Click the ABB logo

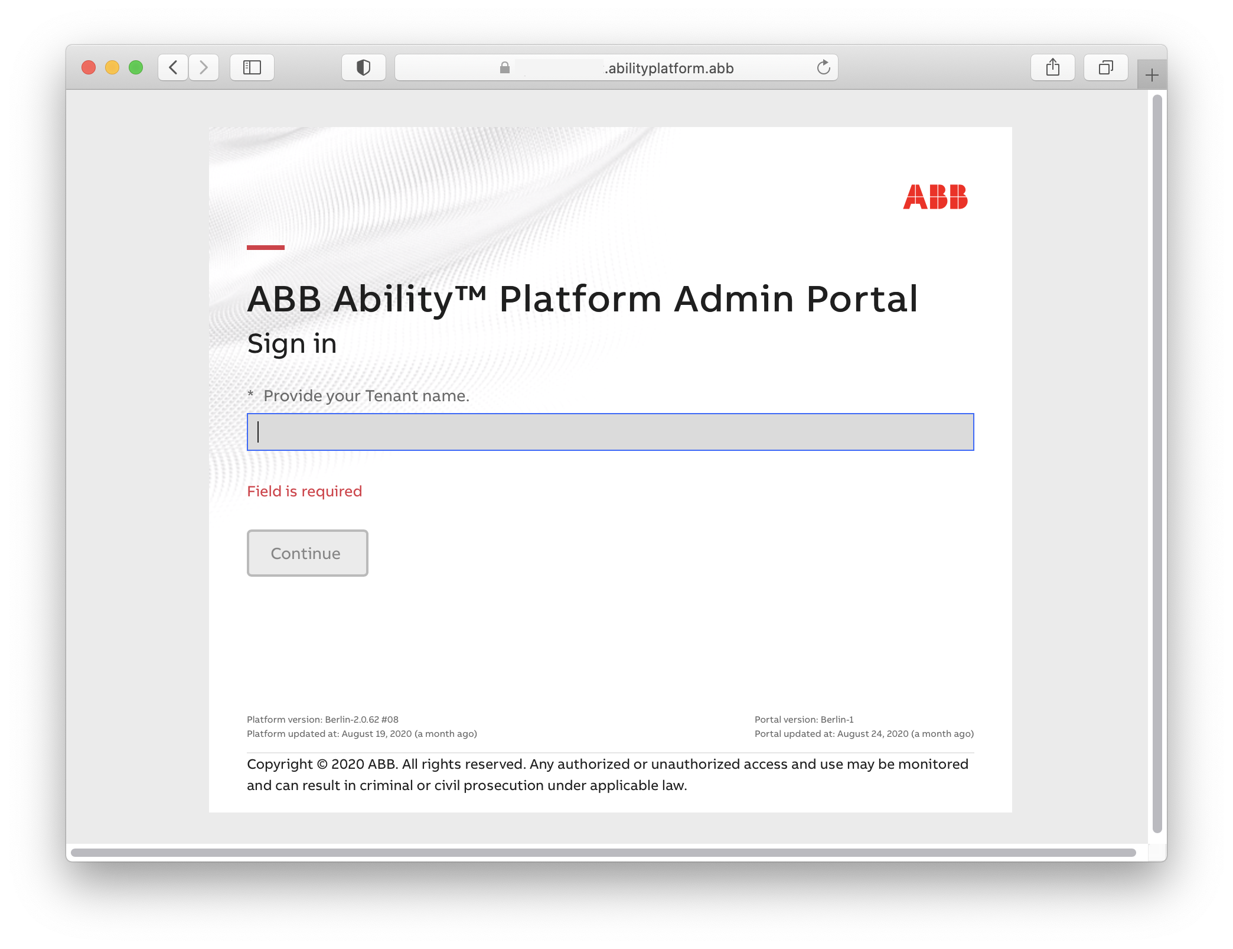click(x=935, y=197)
